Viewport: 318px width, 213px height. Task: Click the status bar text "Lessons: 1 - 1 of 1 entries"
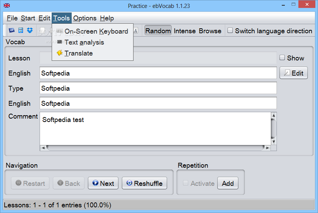click(x=57, y=205)
